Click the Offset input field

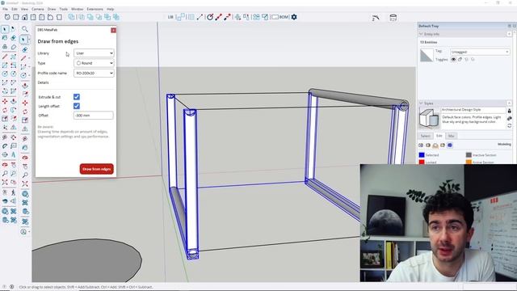pos(94,116)
